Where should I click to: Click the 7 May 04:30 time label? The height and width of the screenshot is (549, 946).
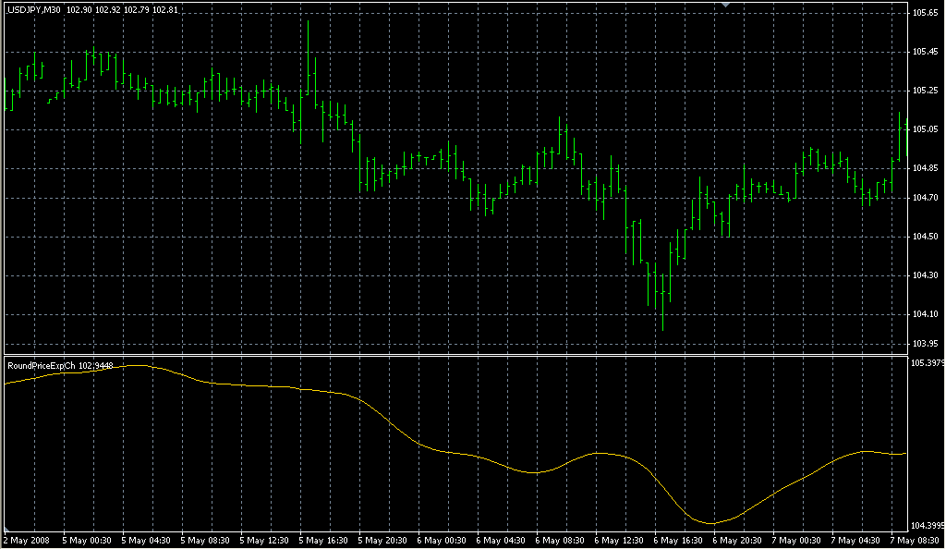855,541
